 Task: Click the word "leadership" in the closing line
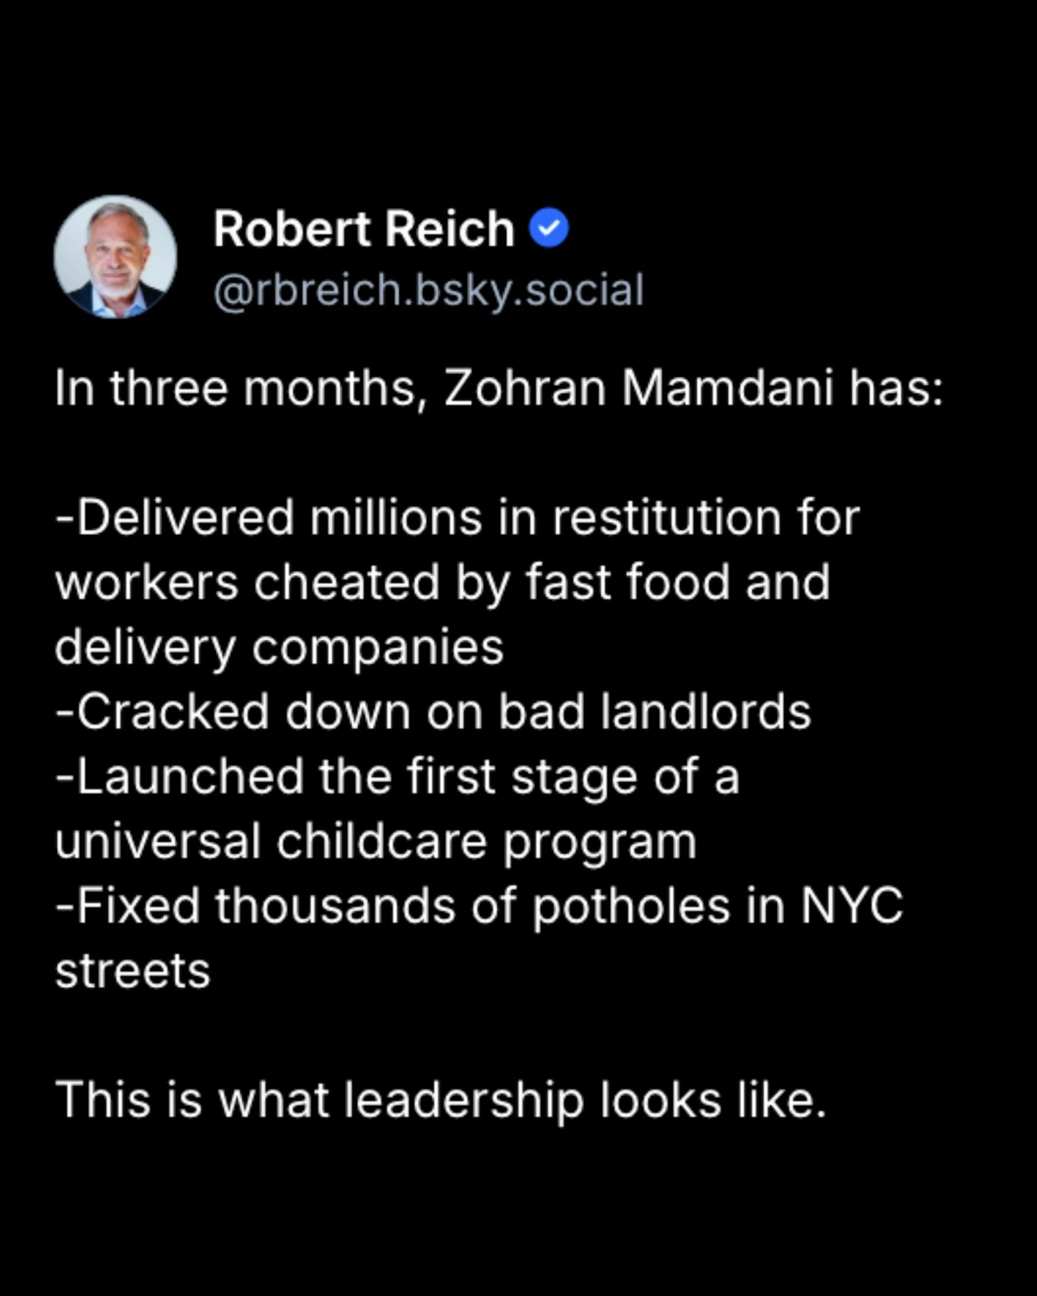pos(463,1100)
